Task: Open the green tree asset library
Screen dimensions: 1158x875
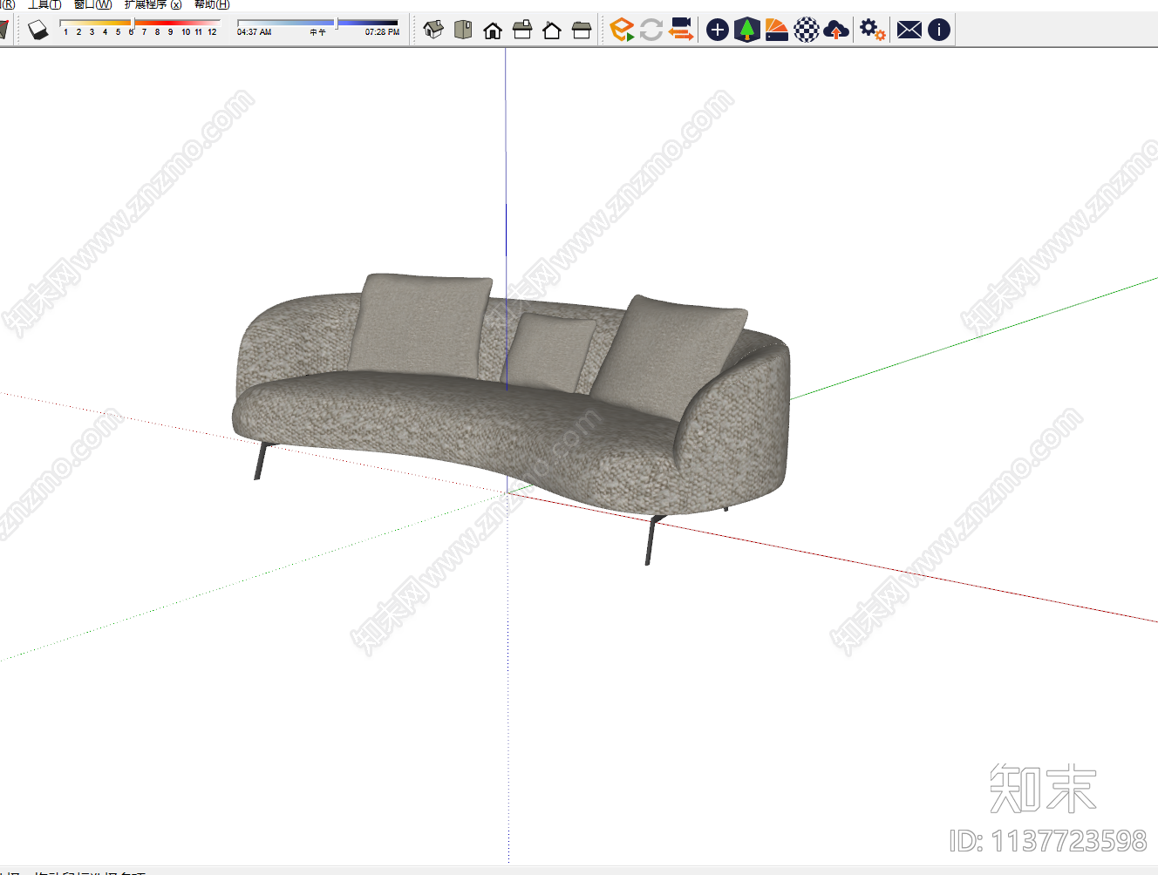Action: click(x=747, y=30)
